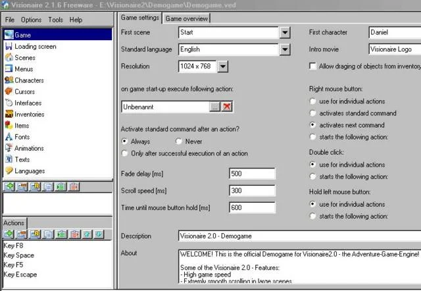The height and width of the screenshot is (291, 421).
Task: Select Double click 'use for individual actions'
Action: coord(312,165)
